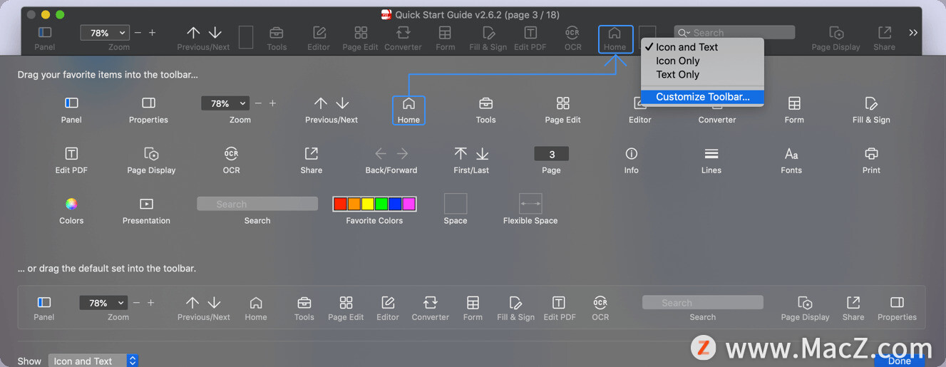
Task: Select the Form icon in the top toolbar
Action: tap(445, 33)
